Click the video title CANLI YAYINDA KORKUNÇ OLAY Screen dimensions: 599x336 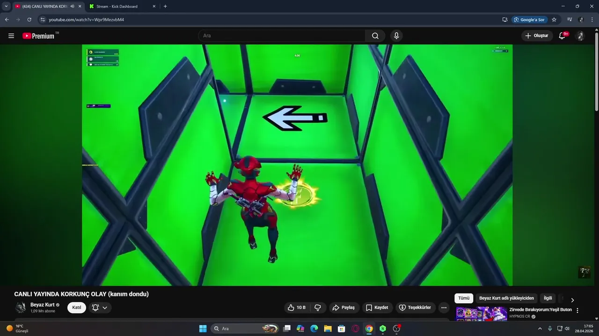click(x=81, y=294)
